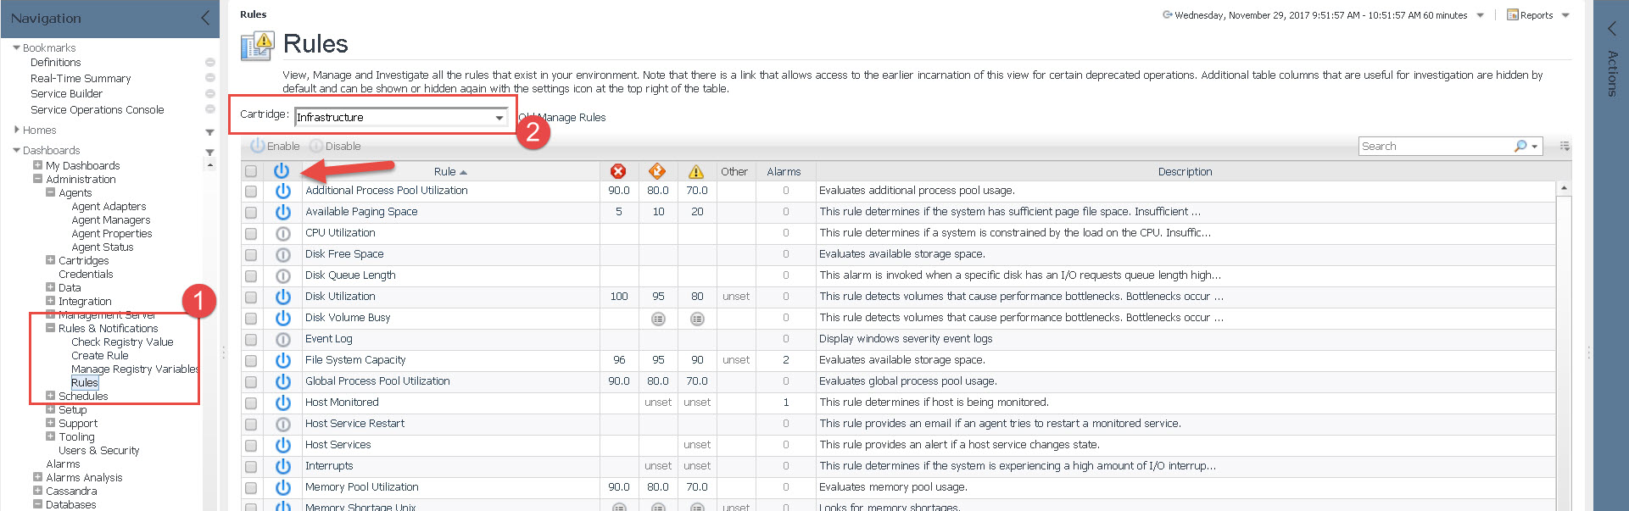The width and height of the screenshot is (1629, 511).
Task: Open the table column settings icon
Action: 1565,147
